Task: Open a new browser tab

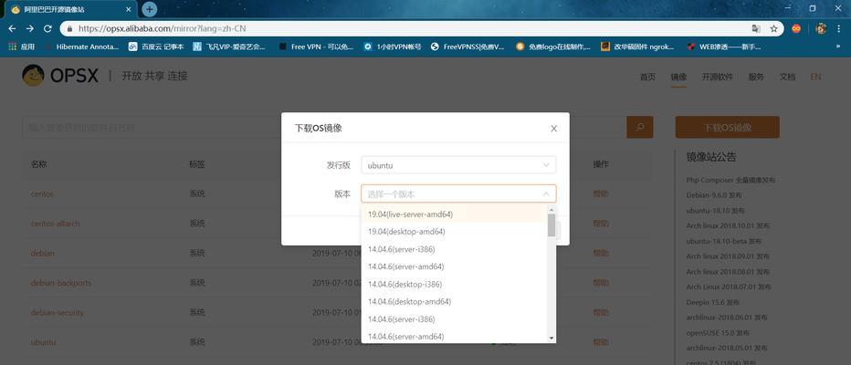Action: pyautogui.click(x=150, y=9)
